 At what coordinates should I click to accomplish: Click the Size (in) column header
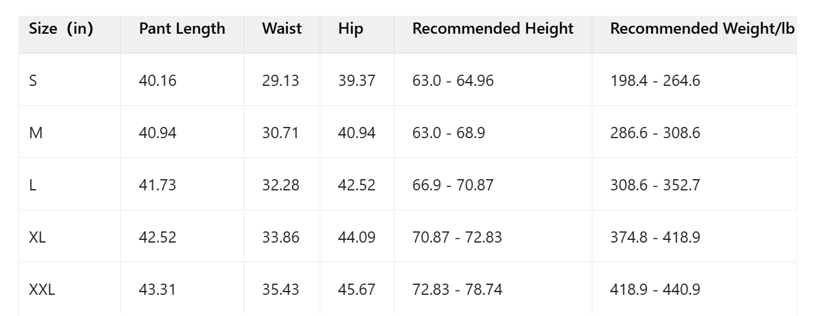tap(61, 29)
